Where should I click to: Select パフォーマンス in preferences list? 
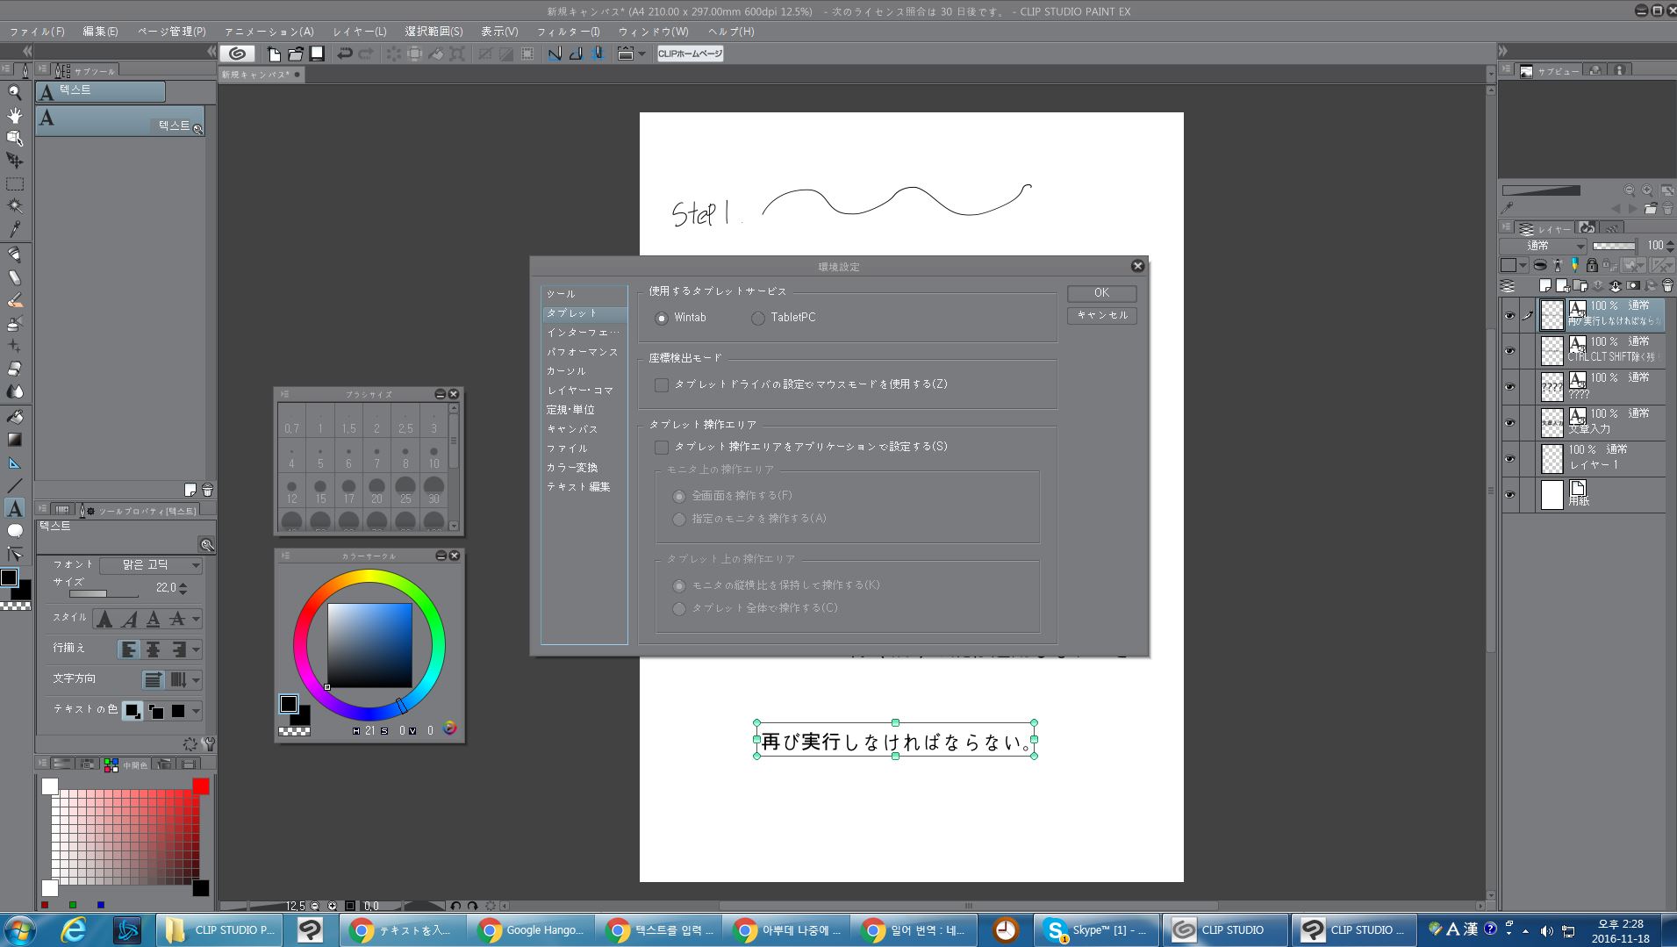click(x=583, y=352)
